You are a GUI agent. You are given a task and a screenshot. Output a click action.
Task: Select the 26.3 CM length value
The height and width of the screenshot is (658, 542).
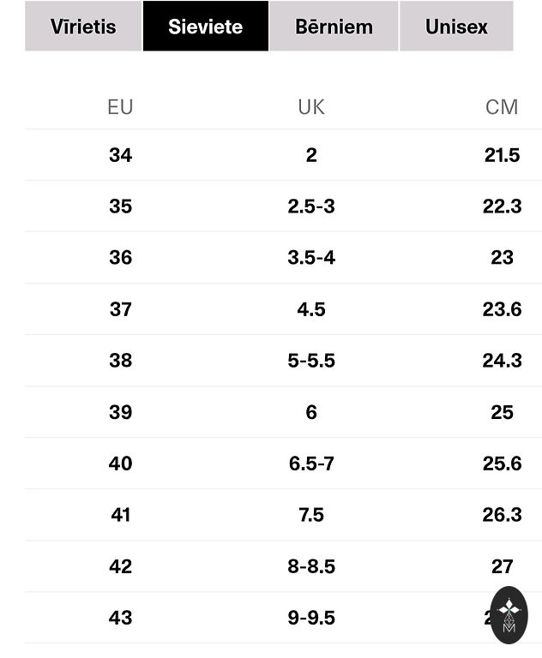[502, 515]
